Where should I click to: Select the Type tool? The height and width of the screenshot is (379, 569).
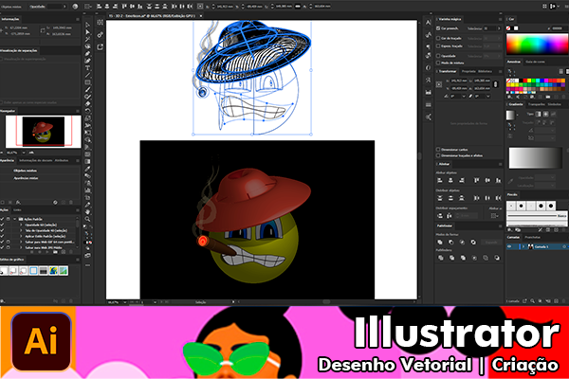[88, 68]
